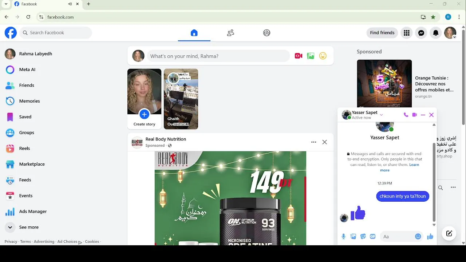The height and width of the screenshot is (262, 466).
Task: Click the Privacy footer link
Action: pos(11,242)
